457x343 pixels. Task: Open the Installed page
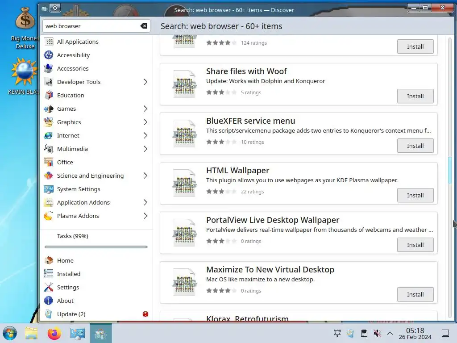click(x=96, y=274)
